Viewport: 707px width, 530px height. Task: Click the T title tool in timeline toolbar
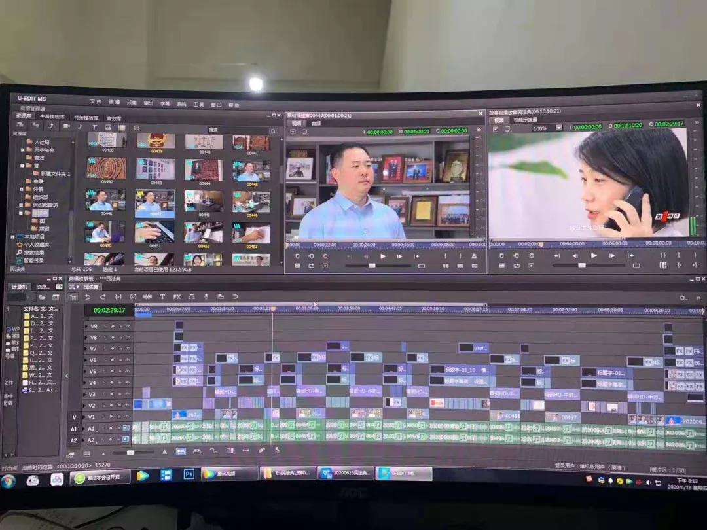[162, 297]
